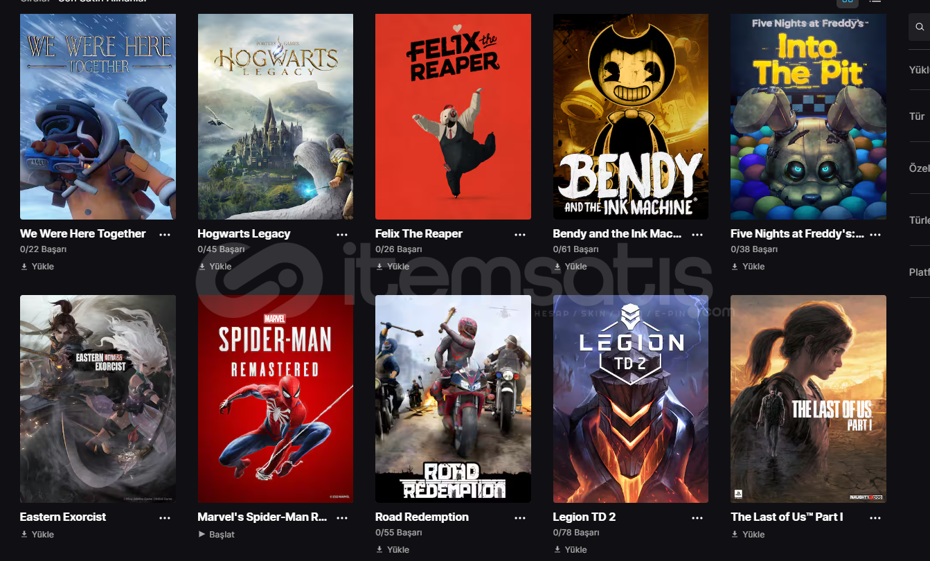This screenshot has width=930, height=561.
Task: Open options menu for Hogwarts Legacy
Action: [342, 235]
